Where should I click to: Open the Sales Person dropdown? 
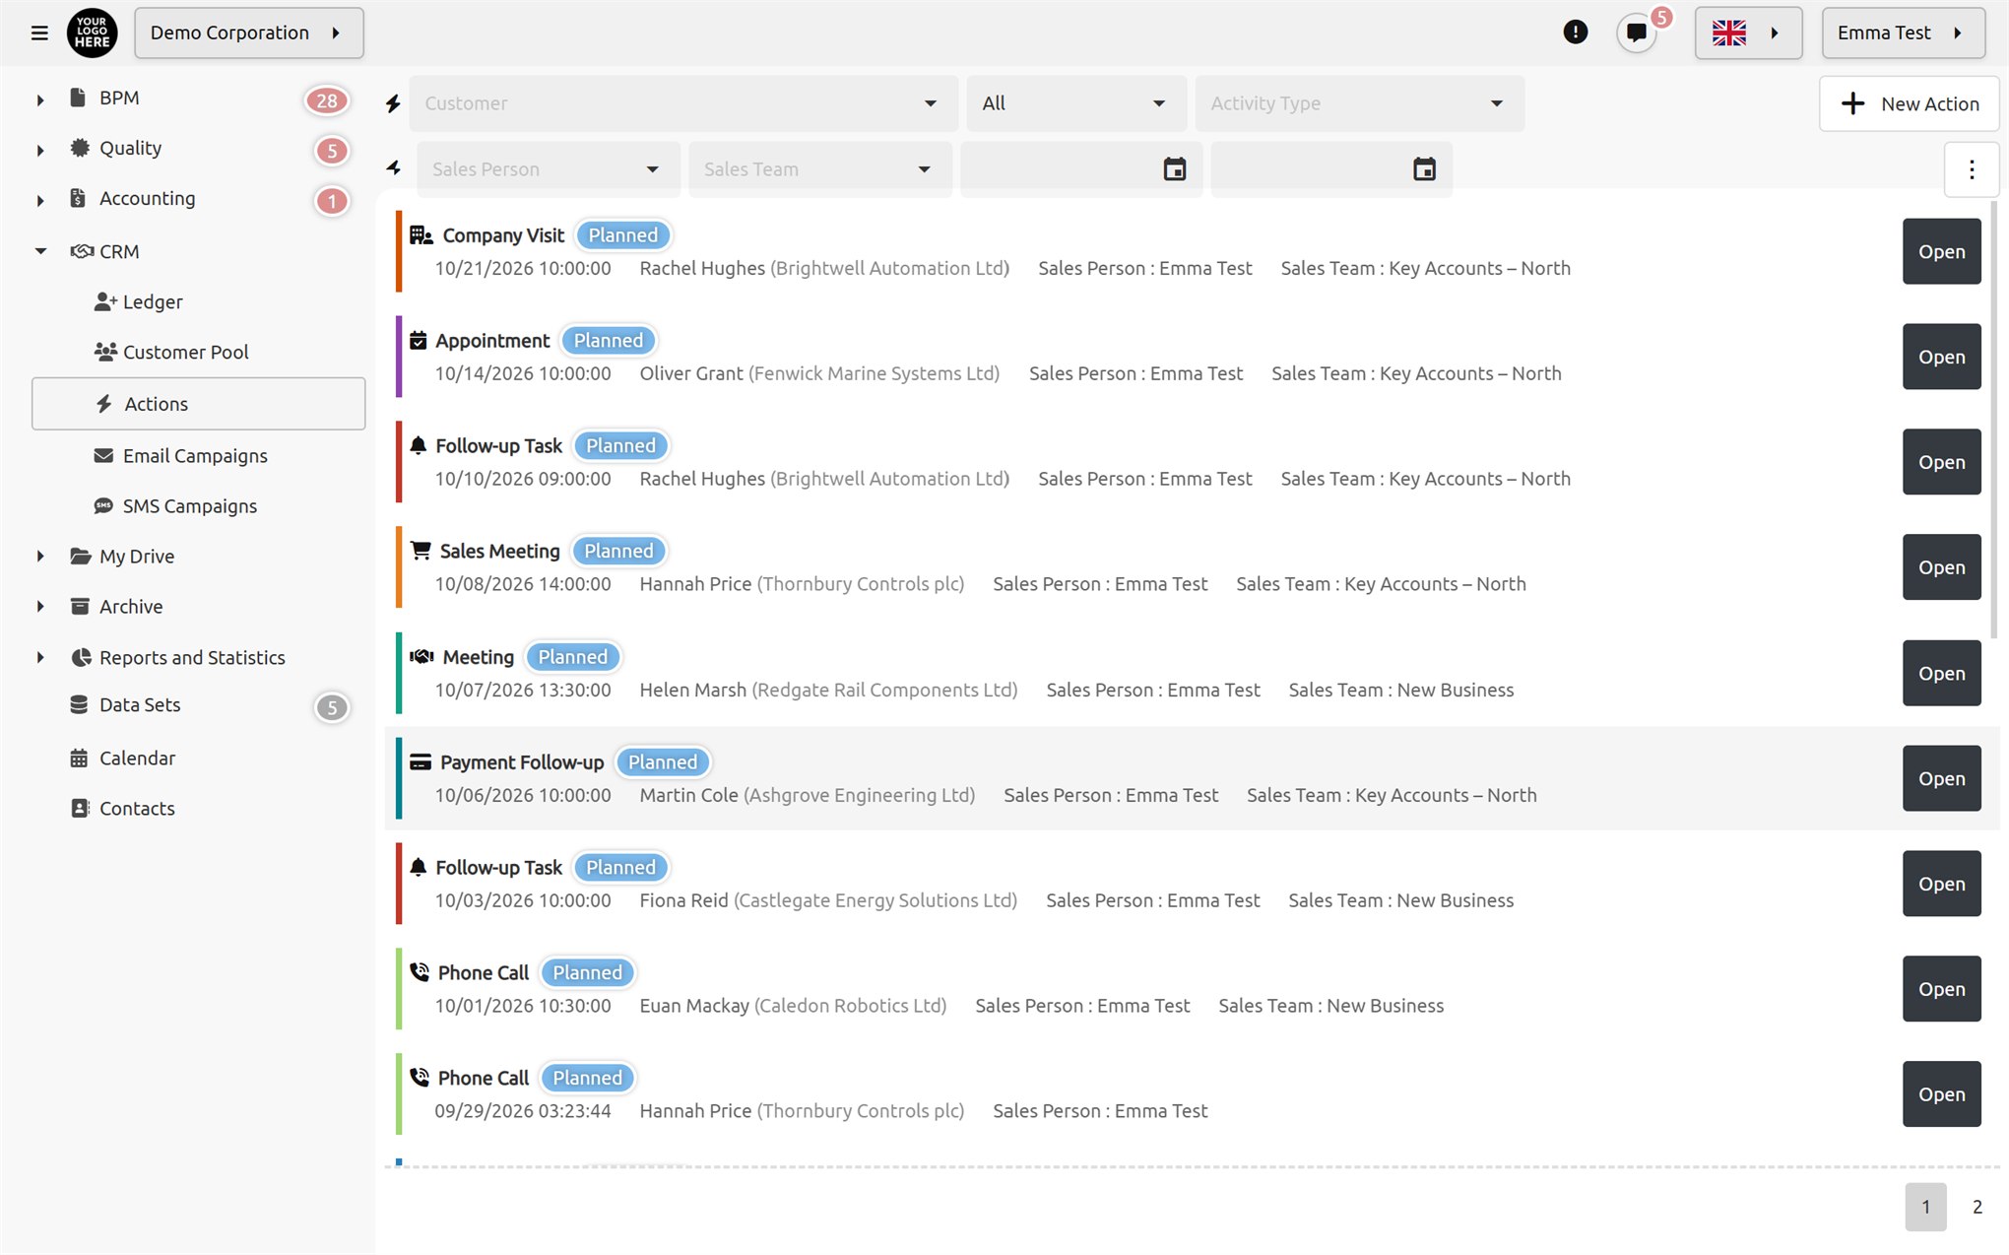pos(549,169)
